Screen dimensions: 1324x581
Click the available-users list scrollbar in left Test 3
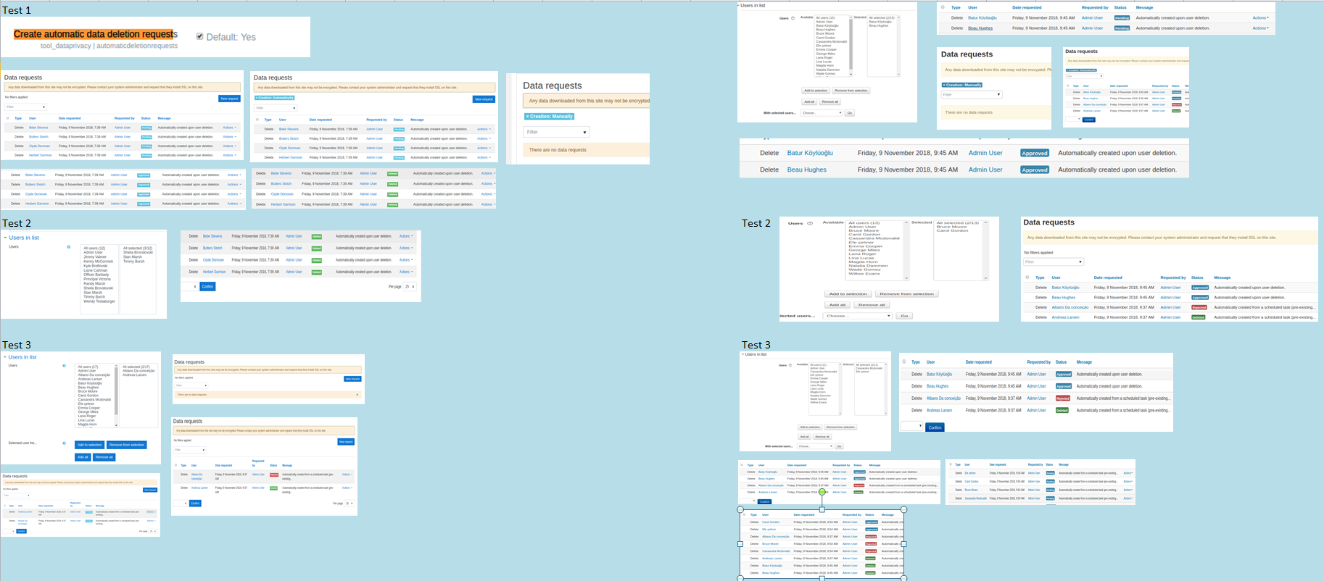116,395
